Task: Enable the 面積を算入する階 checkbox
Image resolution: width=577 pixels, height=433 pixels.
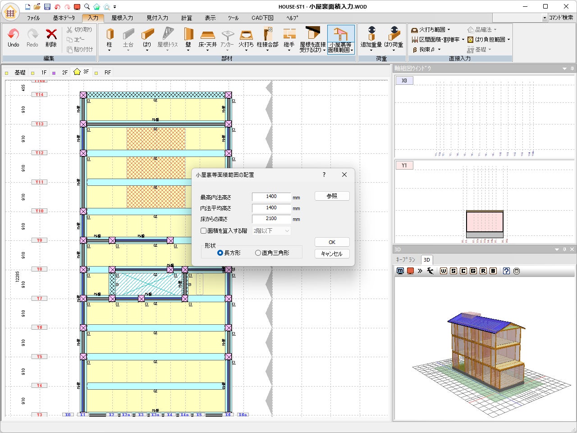Action: click(204, 231)
